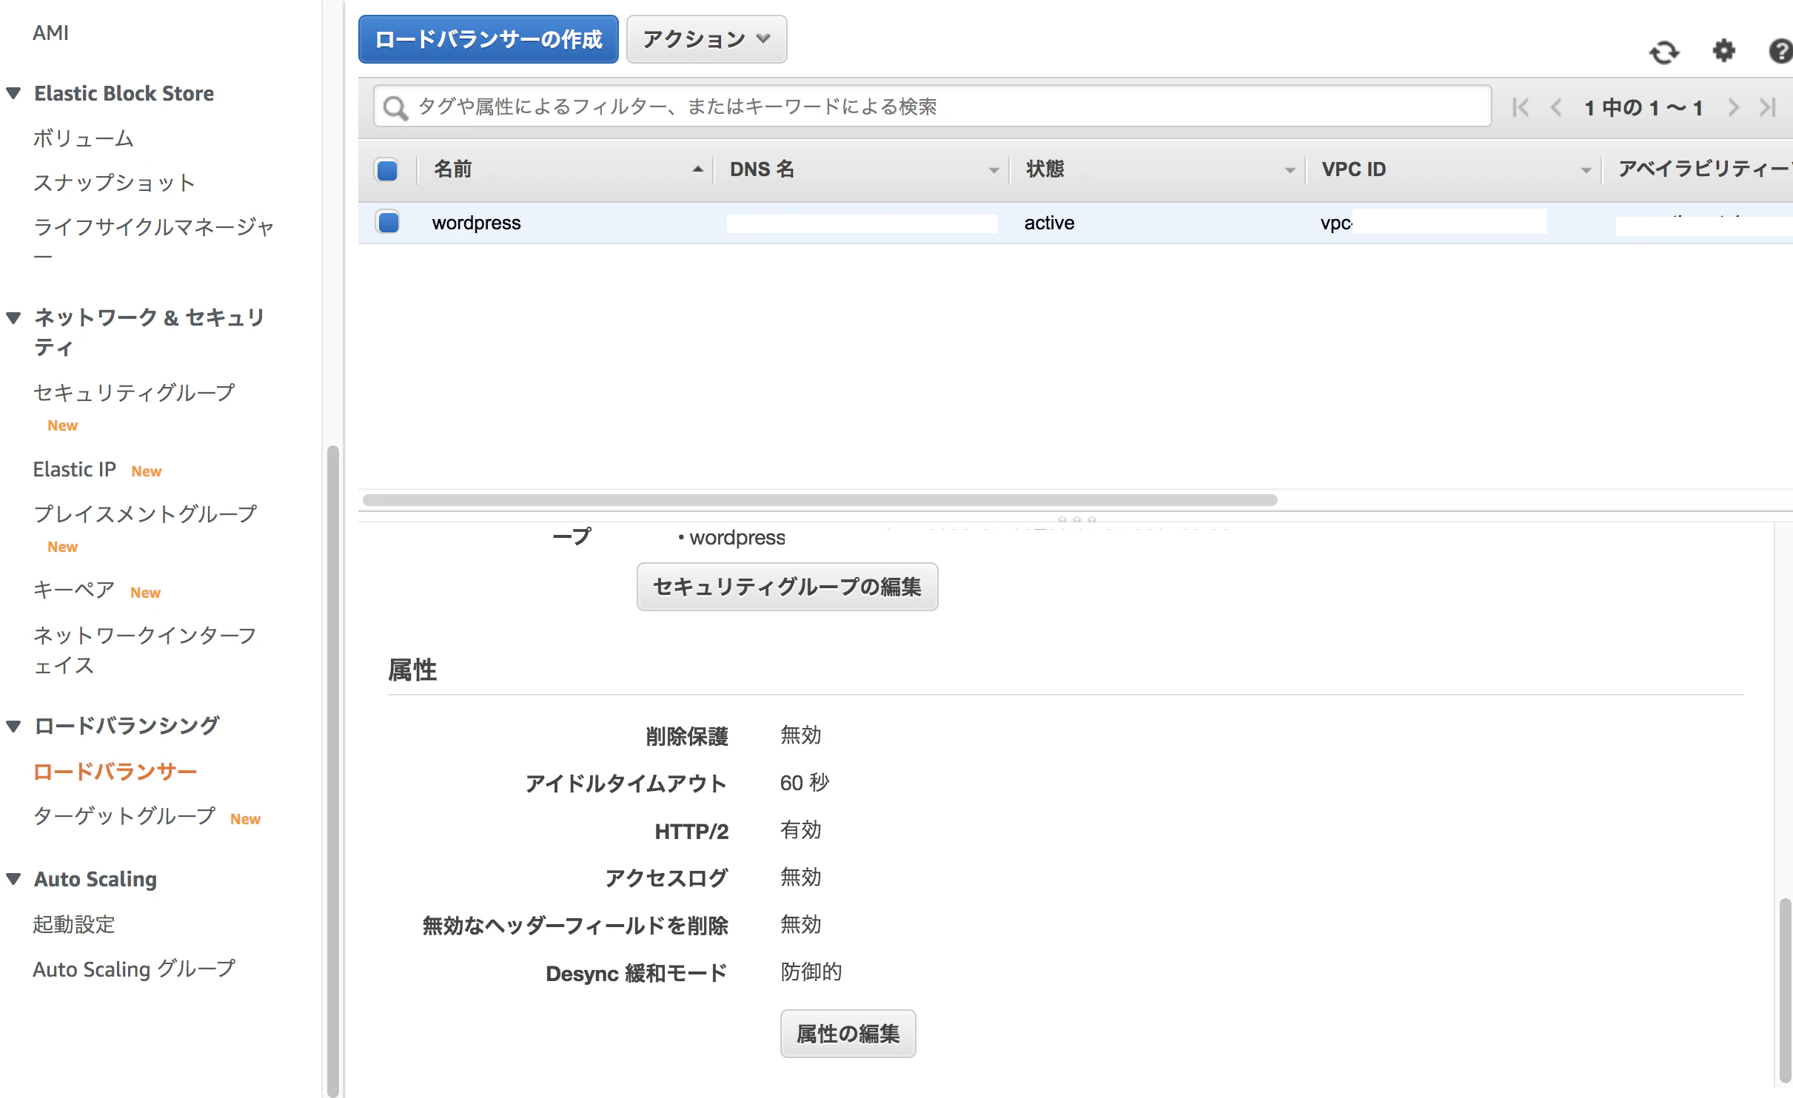Viewport: 1793px width, 1098px height.
Task: Collapse the Auto Scaling section
Action: point(13,879)
